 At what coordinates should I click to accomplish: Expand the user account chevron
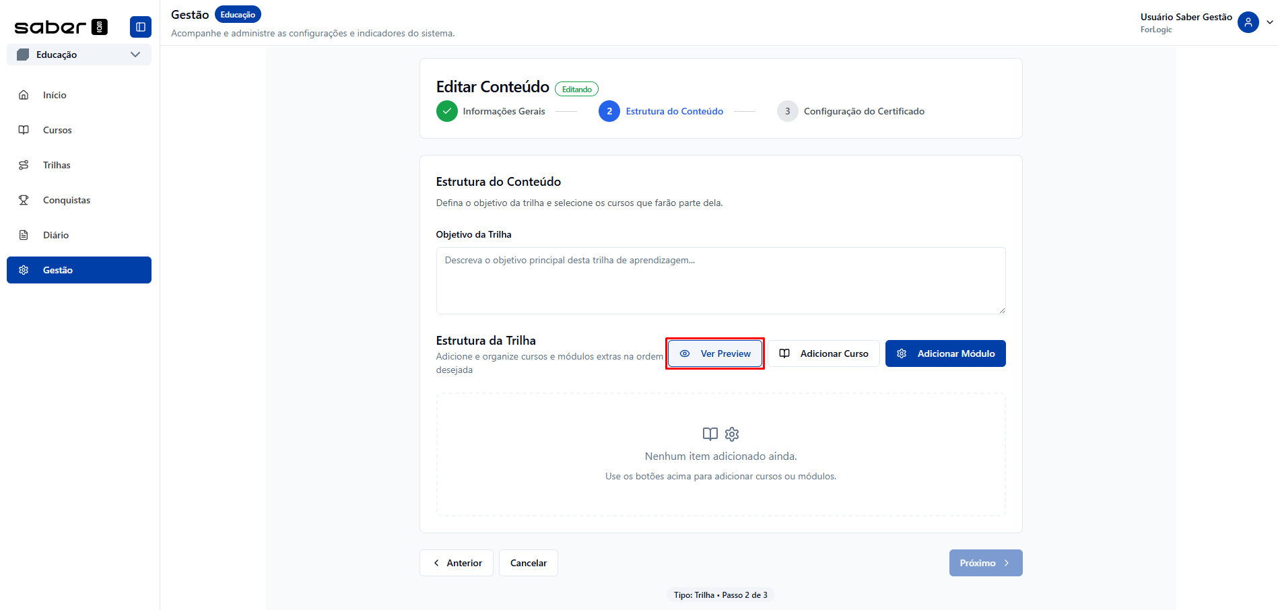coord(1269,22)
